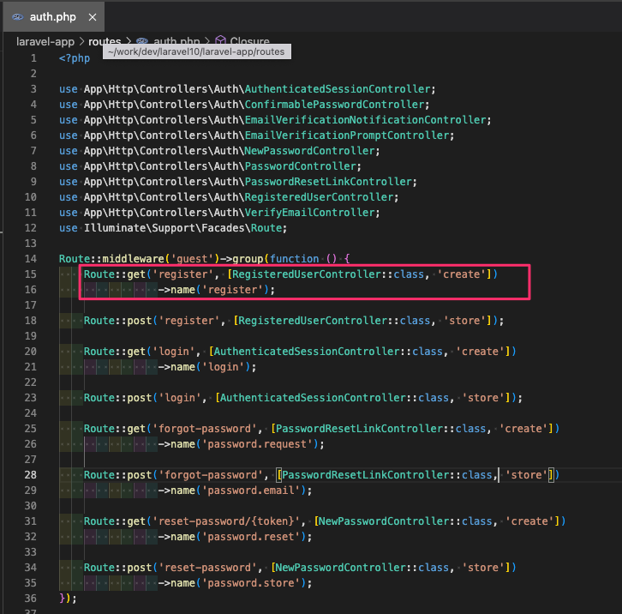Click the 'guest' middleware string on line 14
622x614 pixels.
click(x=193, y=259)
